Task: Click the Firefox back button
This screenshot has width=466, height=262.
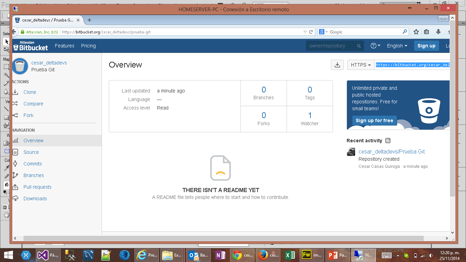Action: point(14,32)
